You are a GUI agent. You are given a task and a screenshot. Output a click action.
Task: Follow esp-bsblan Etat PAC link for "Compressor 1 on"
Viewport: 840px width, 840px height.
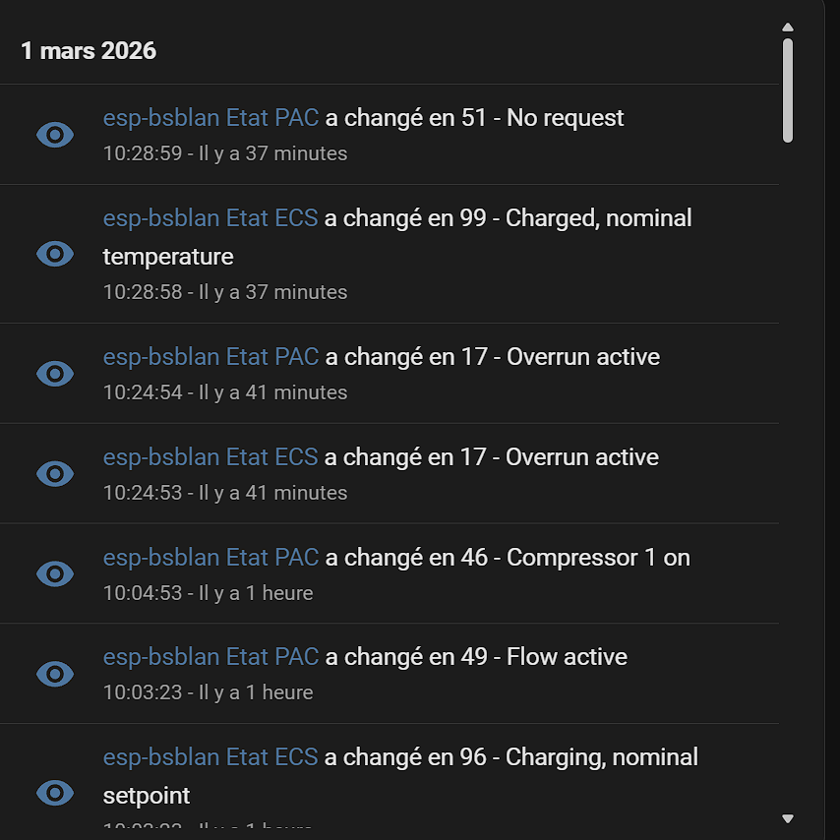tap(210, 558)
